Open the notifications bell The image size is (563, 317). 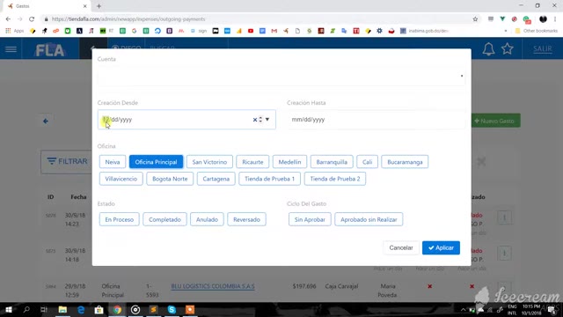[x=488, y=49]
